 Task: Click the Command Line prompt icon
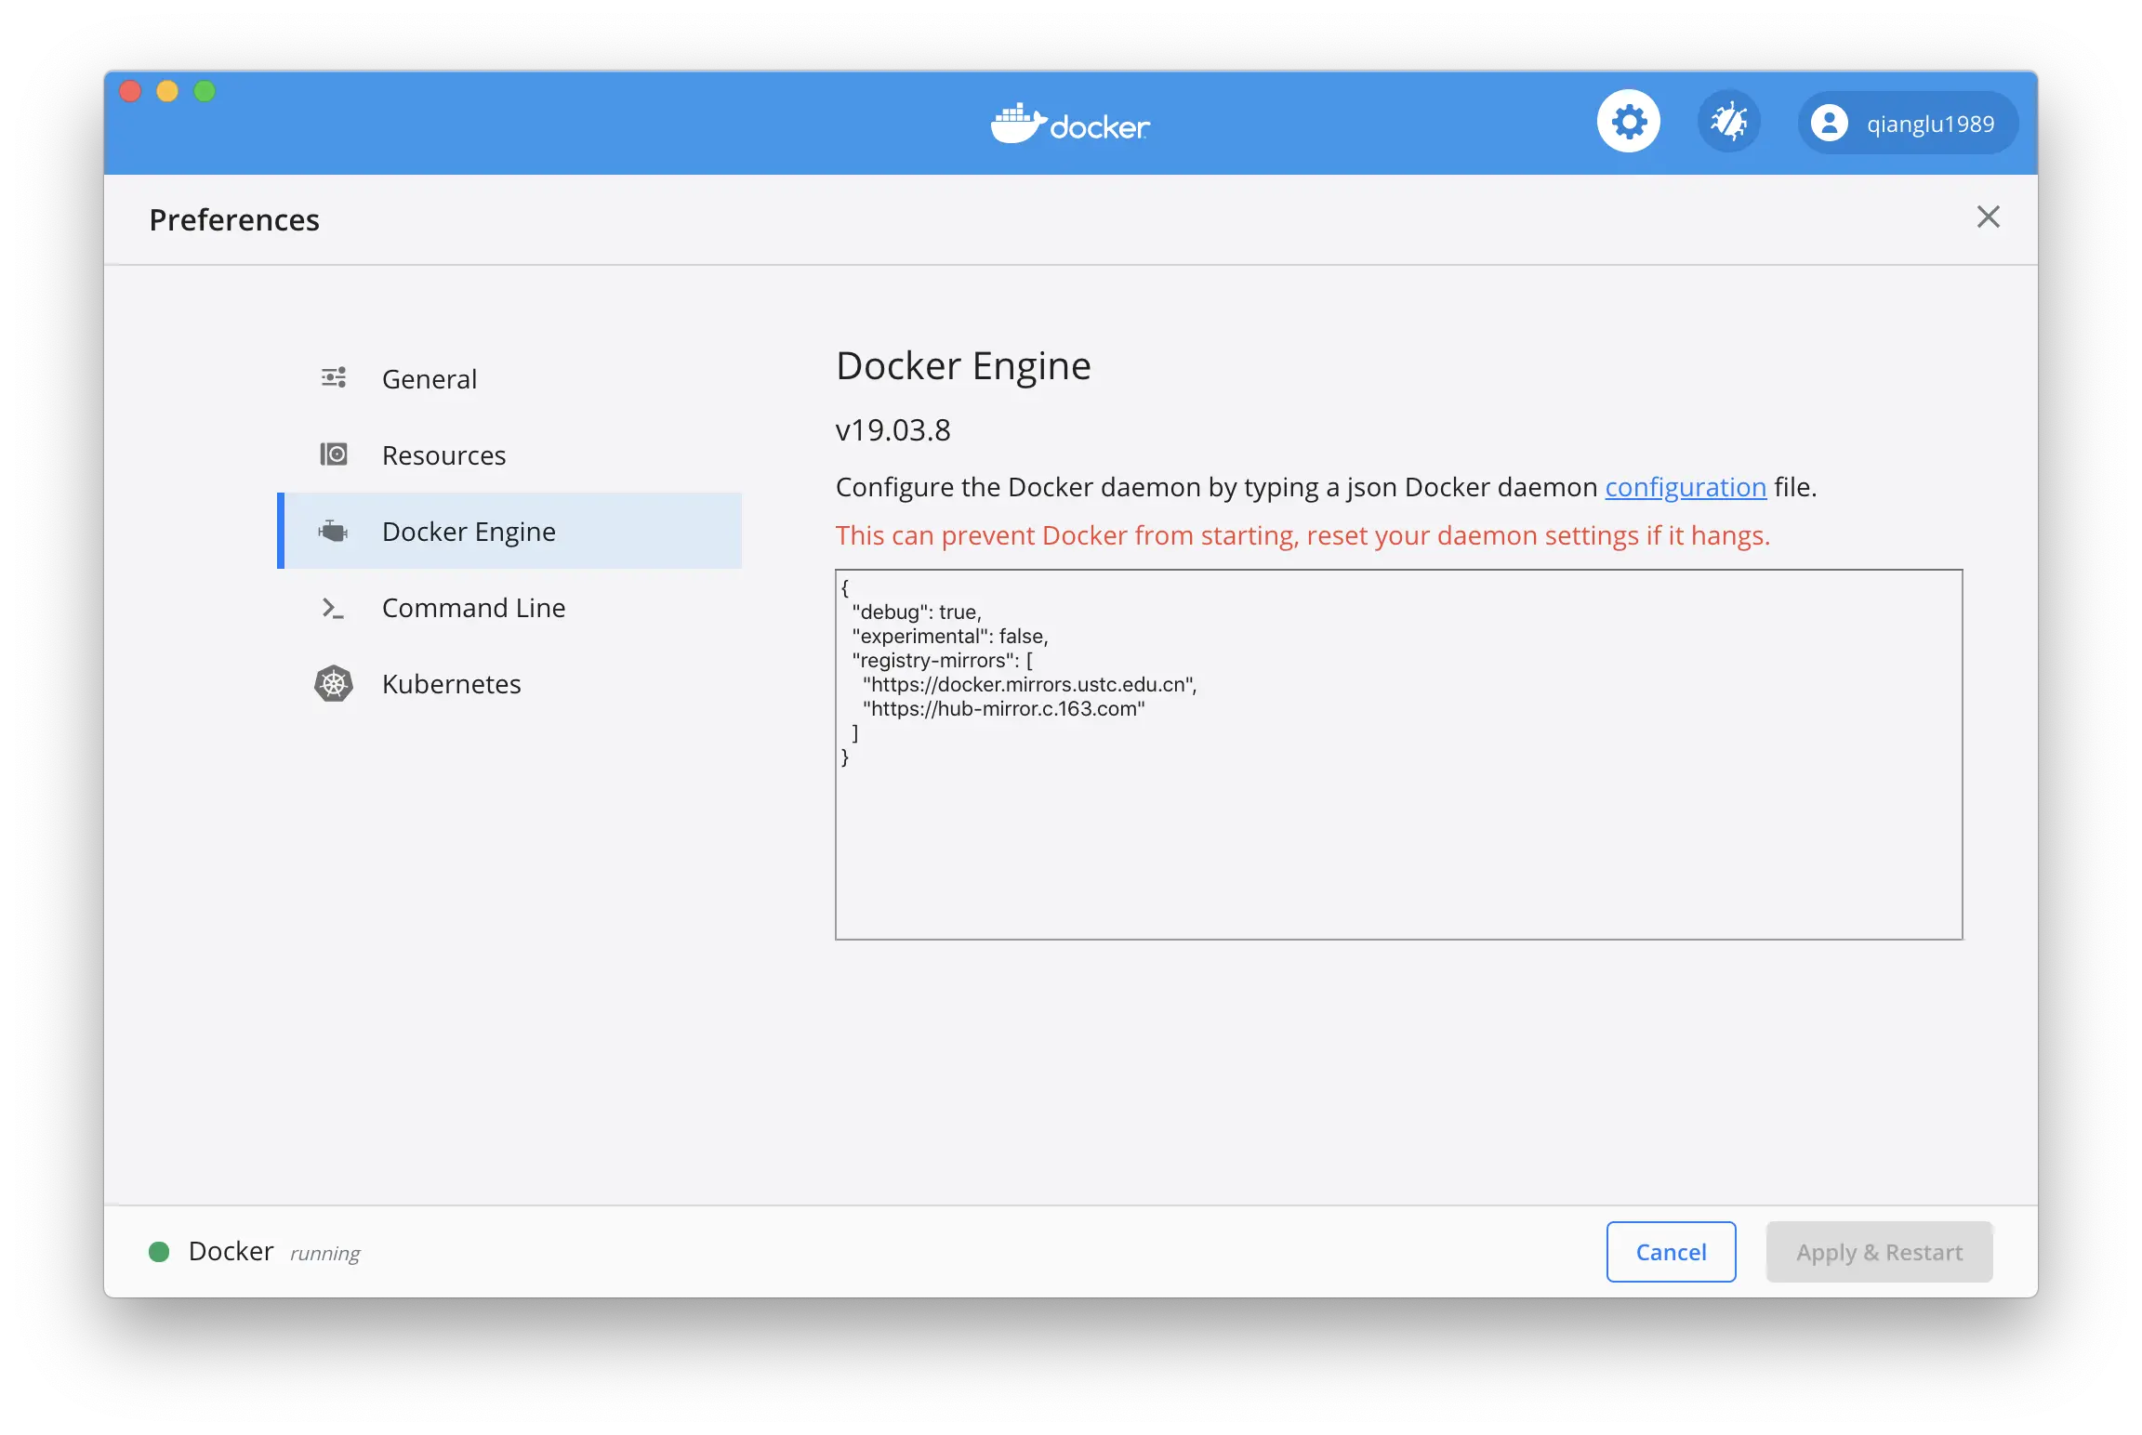point(333,608)
